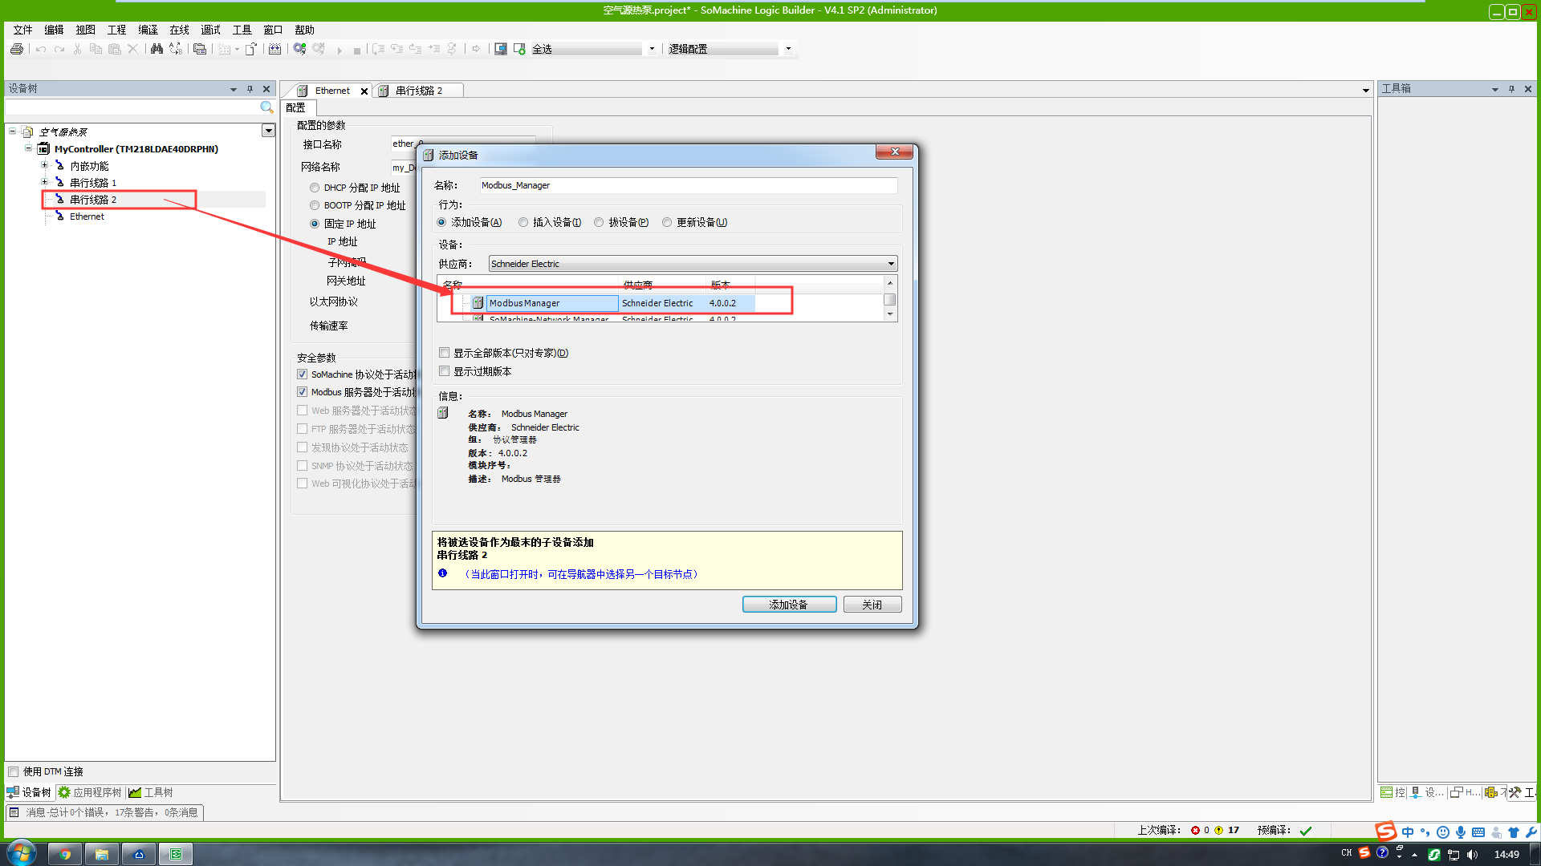Viewport: 1541px width, 866px height.
Task: Expand the 串行线路 1 tree node
Action: [45, 182]
